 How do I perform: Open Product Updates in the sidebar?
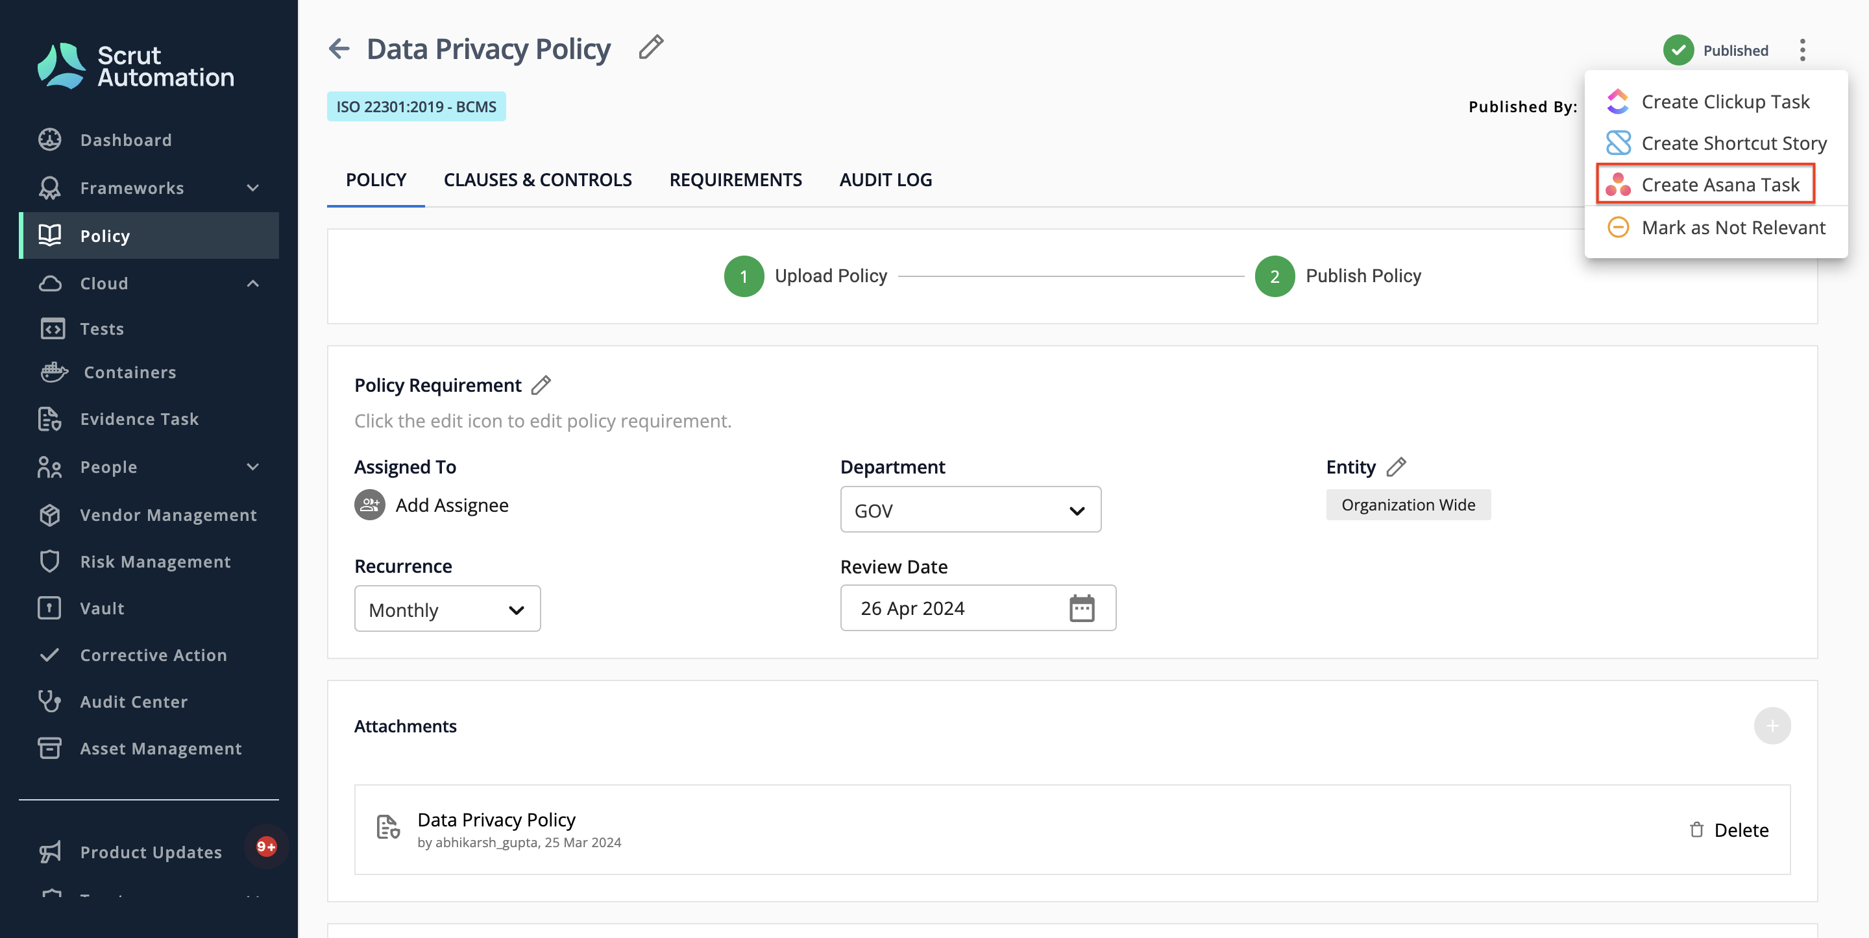pos(151,852)
